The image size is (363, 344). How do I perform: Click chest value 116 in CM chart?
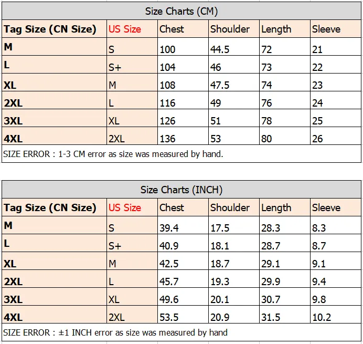point(183,100)
